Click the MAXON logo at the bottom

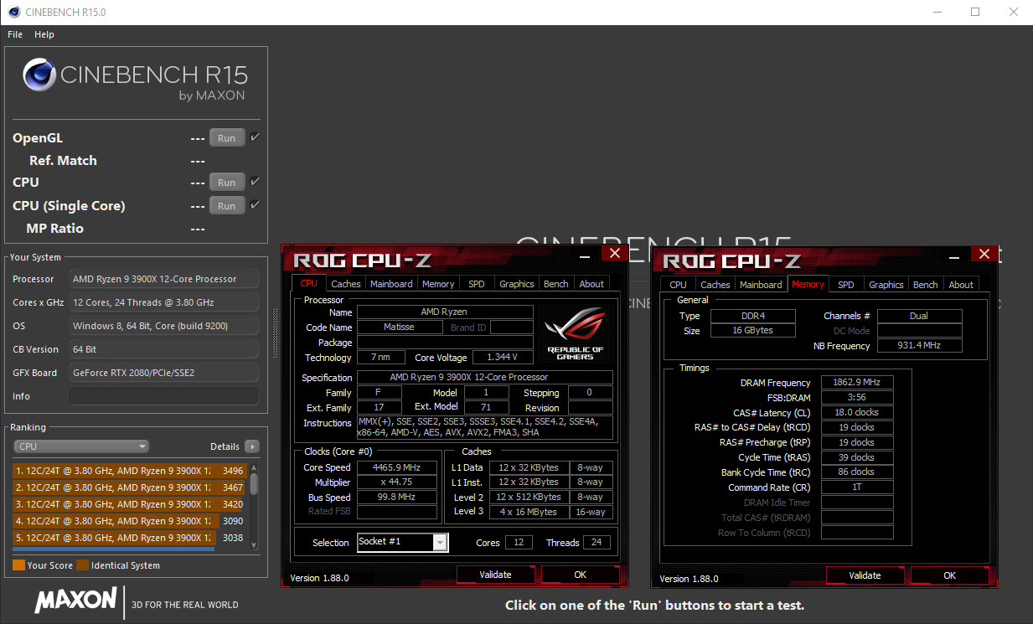click(x=75, y=600)
